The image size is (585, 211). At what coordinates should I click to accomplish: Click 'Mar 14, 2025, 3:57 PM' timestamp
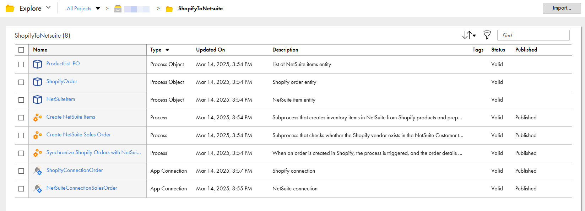click(x=224, y=171)
